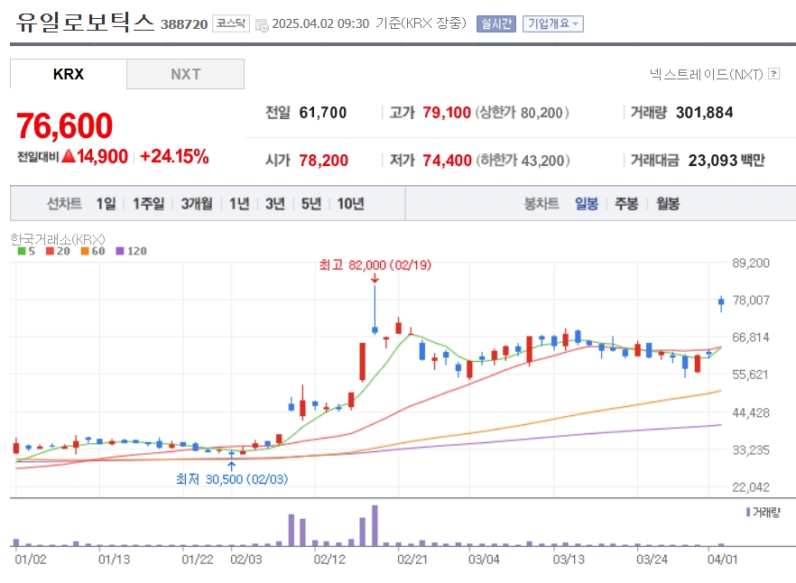Select the KRX tab
The image size is (796, 583).
[x=68, y=74]
